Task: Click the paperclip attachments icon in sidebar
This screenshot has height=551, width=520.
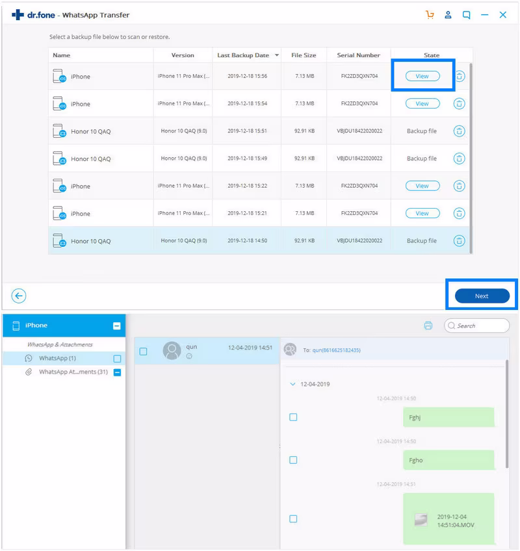Action: tap(29, 372)
